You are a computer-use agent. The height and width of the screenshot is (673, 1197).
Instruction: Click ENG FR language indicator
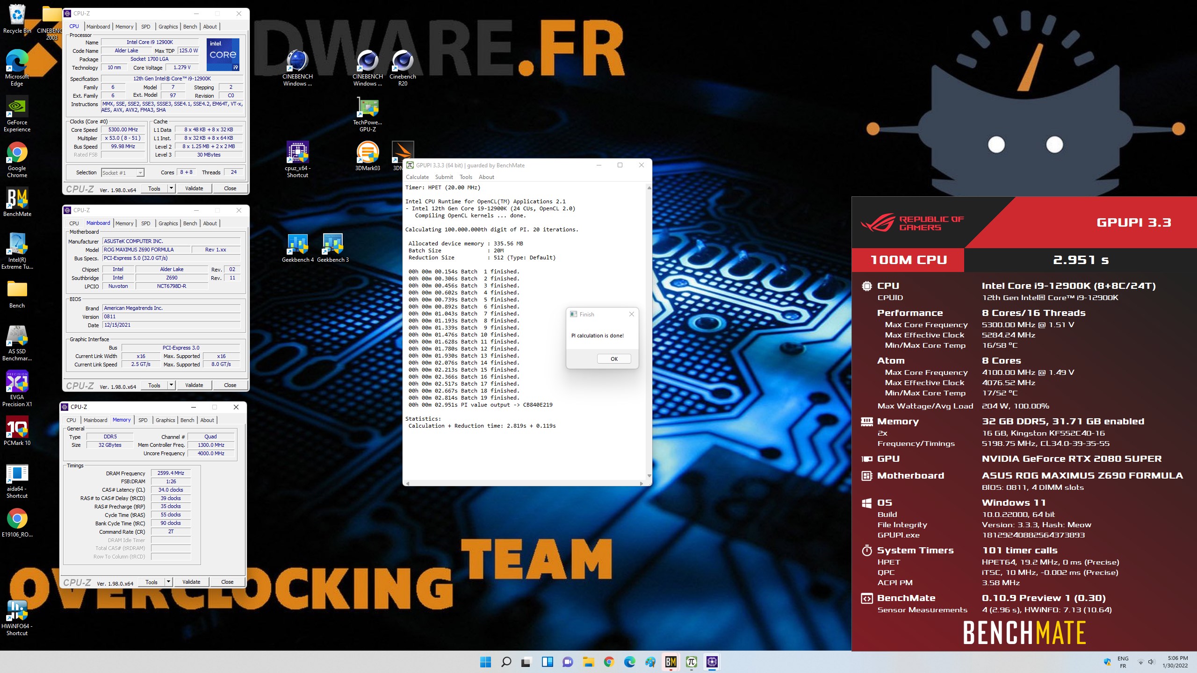tap(1123, 662)
